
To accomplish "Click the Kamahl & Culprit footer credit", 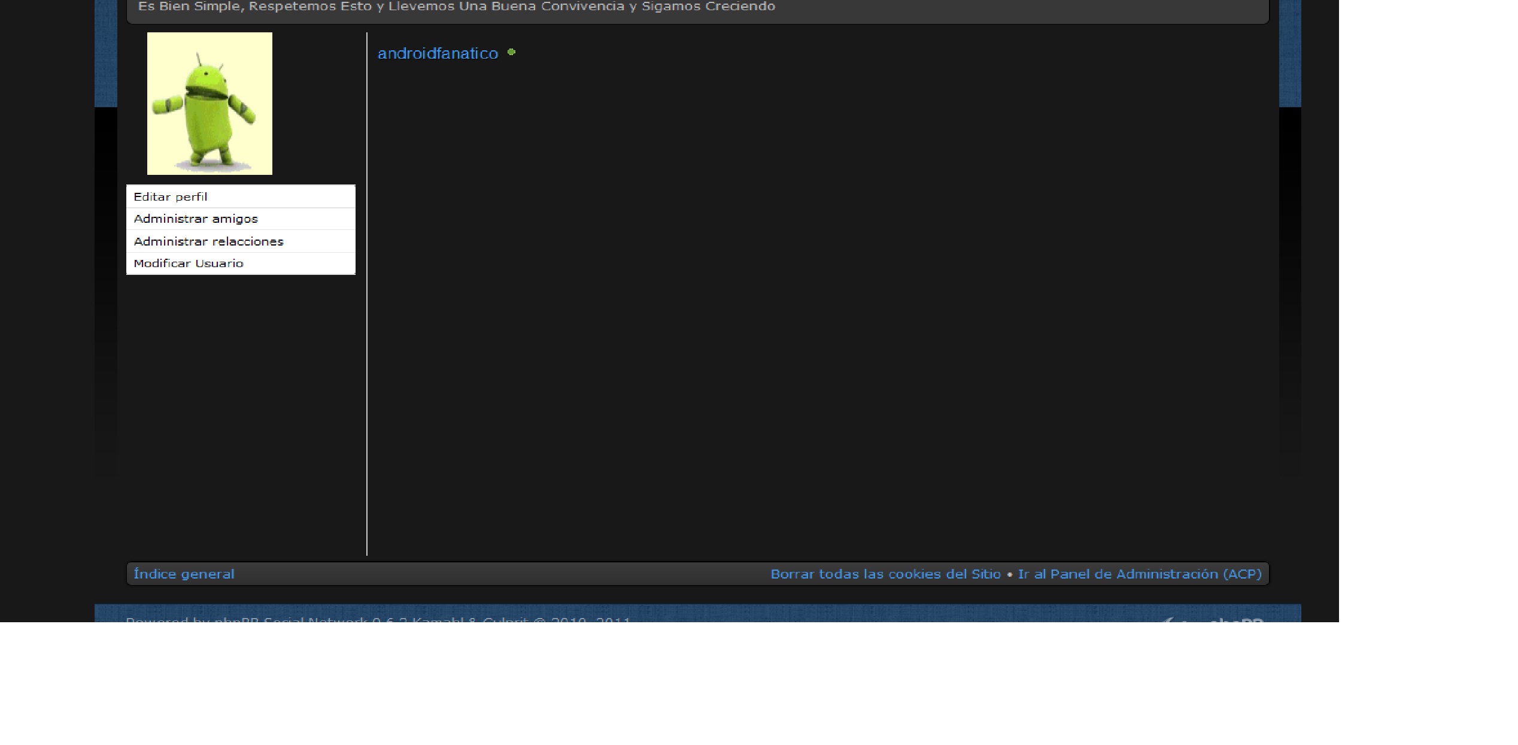I will 470,620.
